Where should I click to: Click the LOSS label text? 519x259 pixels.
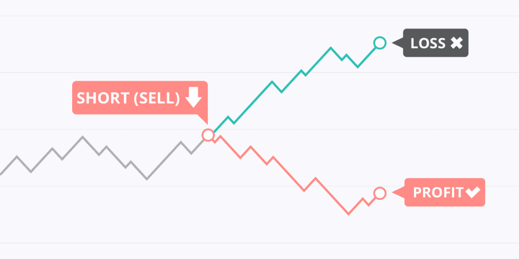pyautogui.click(x=428, y=44)
